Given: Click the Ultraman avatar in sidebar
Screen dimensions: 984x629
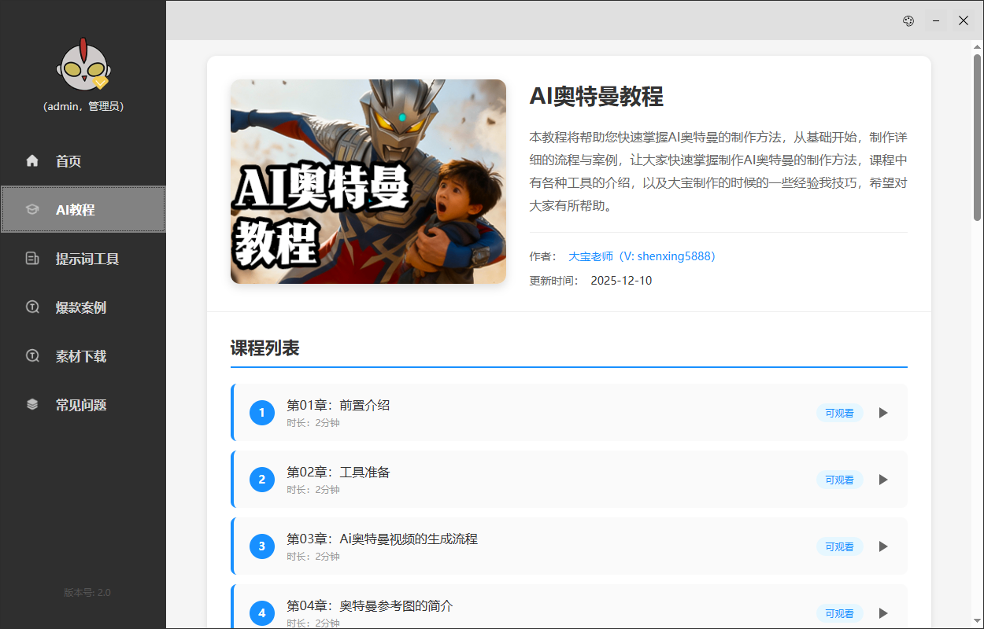Looking at the screenshot, I should tap(83, 65).
